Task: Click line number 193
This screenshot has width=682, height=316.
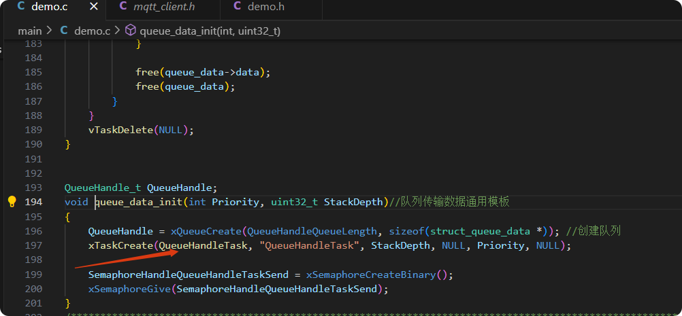Action: 33,188
